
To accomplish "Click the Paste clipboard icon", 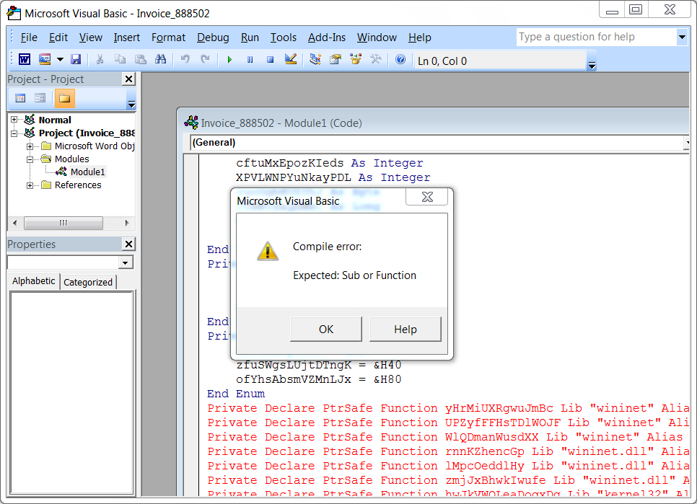I will 141,59.
